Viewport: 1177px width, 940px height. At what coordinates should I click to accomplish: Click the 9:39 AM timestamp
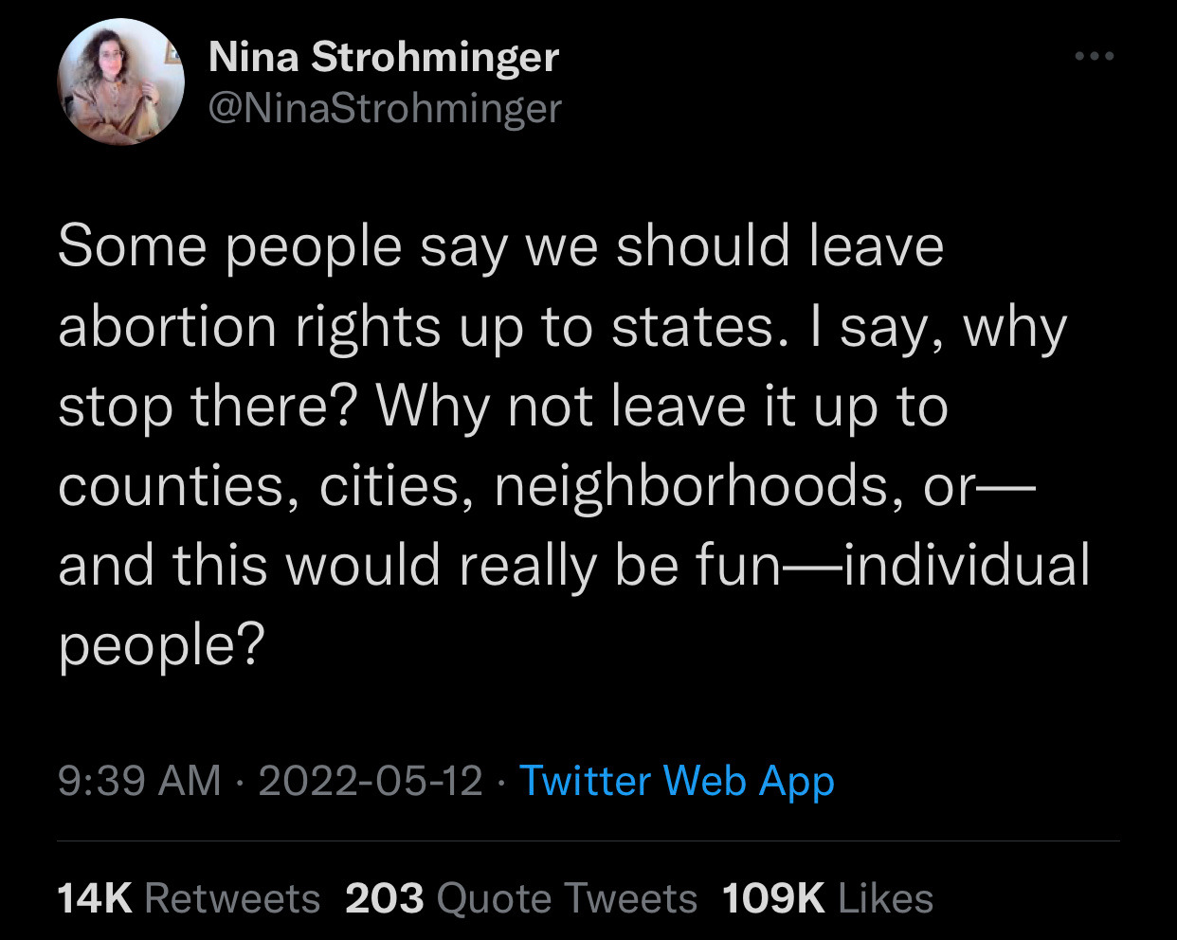pyautogui.click(x=139, y=781)
